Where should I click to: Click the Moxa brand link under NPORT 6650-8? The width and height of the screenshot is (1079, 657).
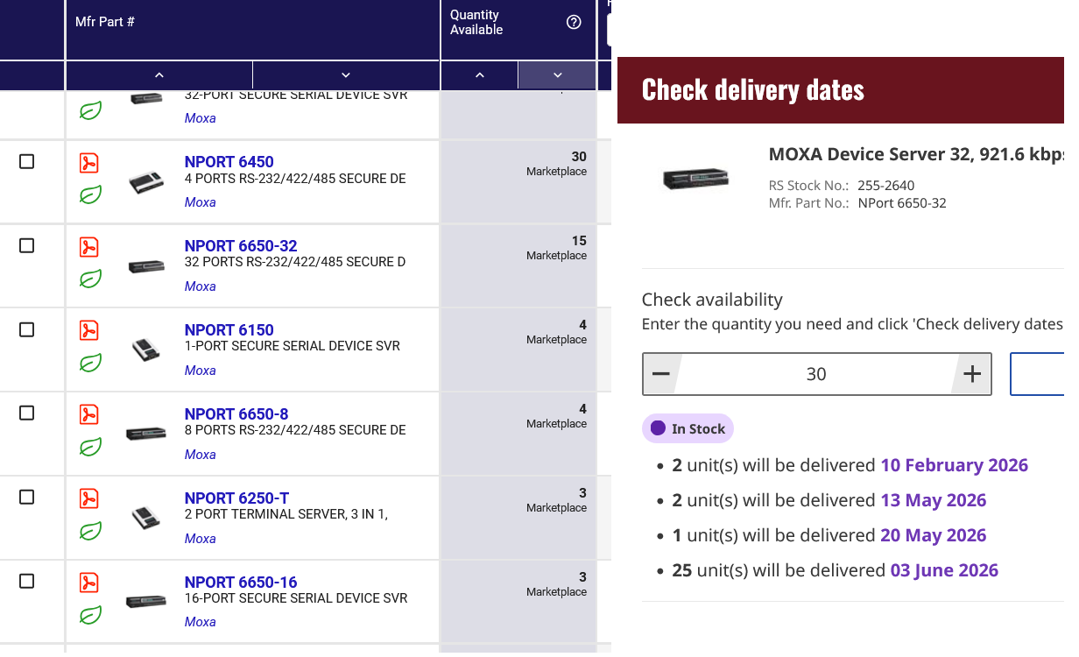point(201,455)
